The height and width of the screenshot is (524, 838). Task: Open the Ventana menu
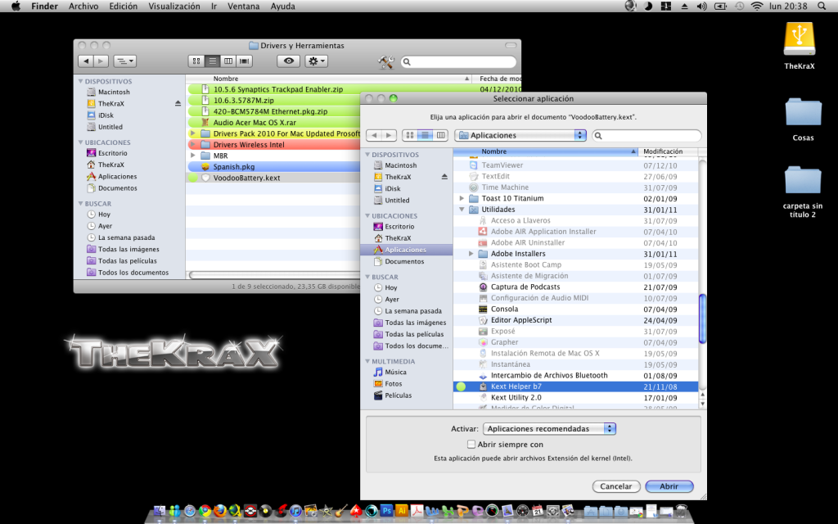point(243,7)
